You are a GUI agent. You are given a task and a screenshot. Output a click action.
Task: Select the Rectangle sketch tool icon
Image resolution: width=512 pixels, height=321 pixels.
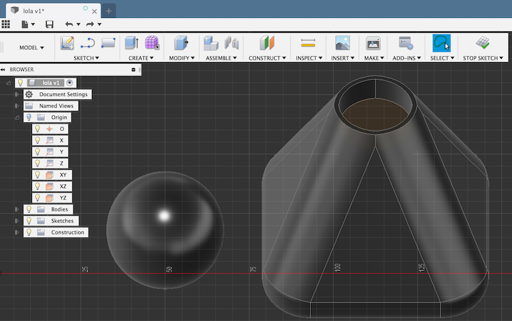tap(108, 43)
